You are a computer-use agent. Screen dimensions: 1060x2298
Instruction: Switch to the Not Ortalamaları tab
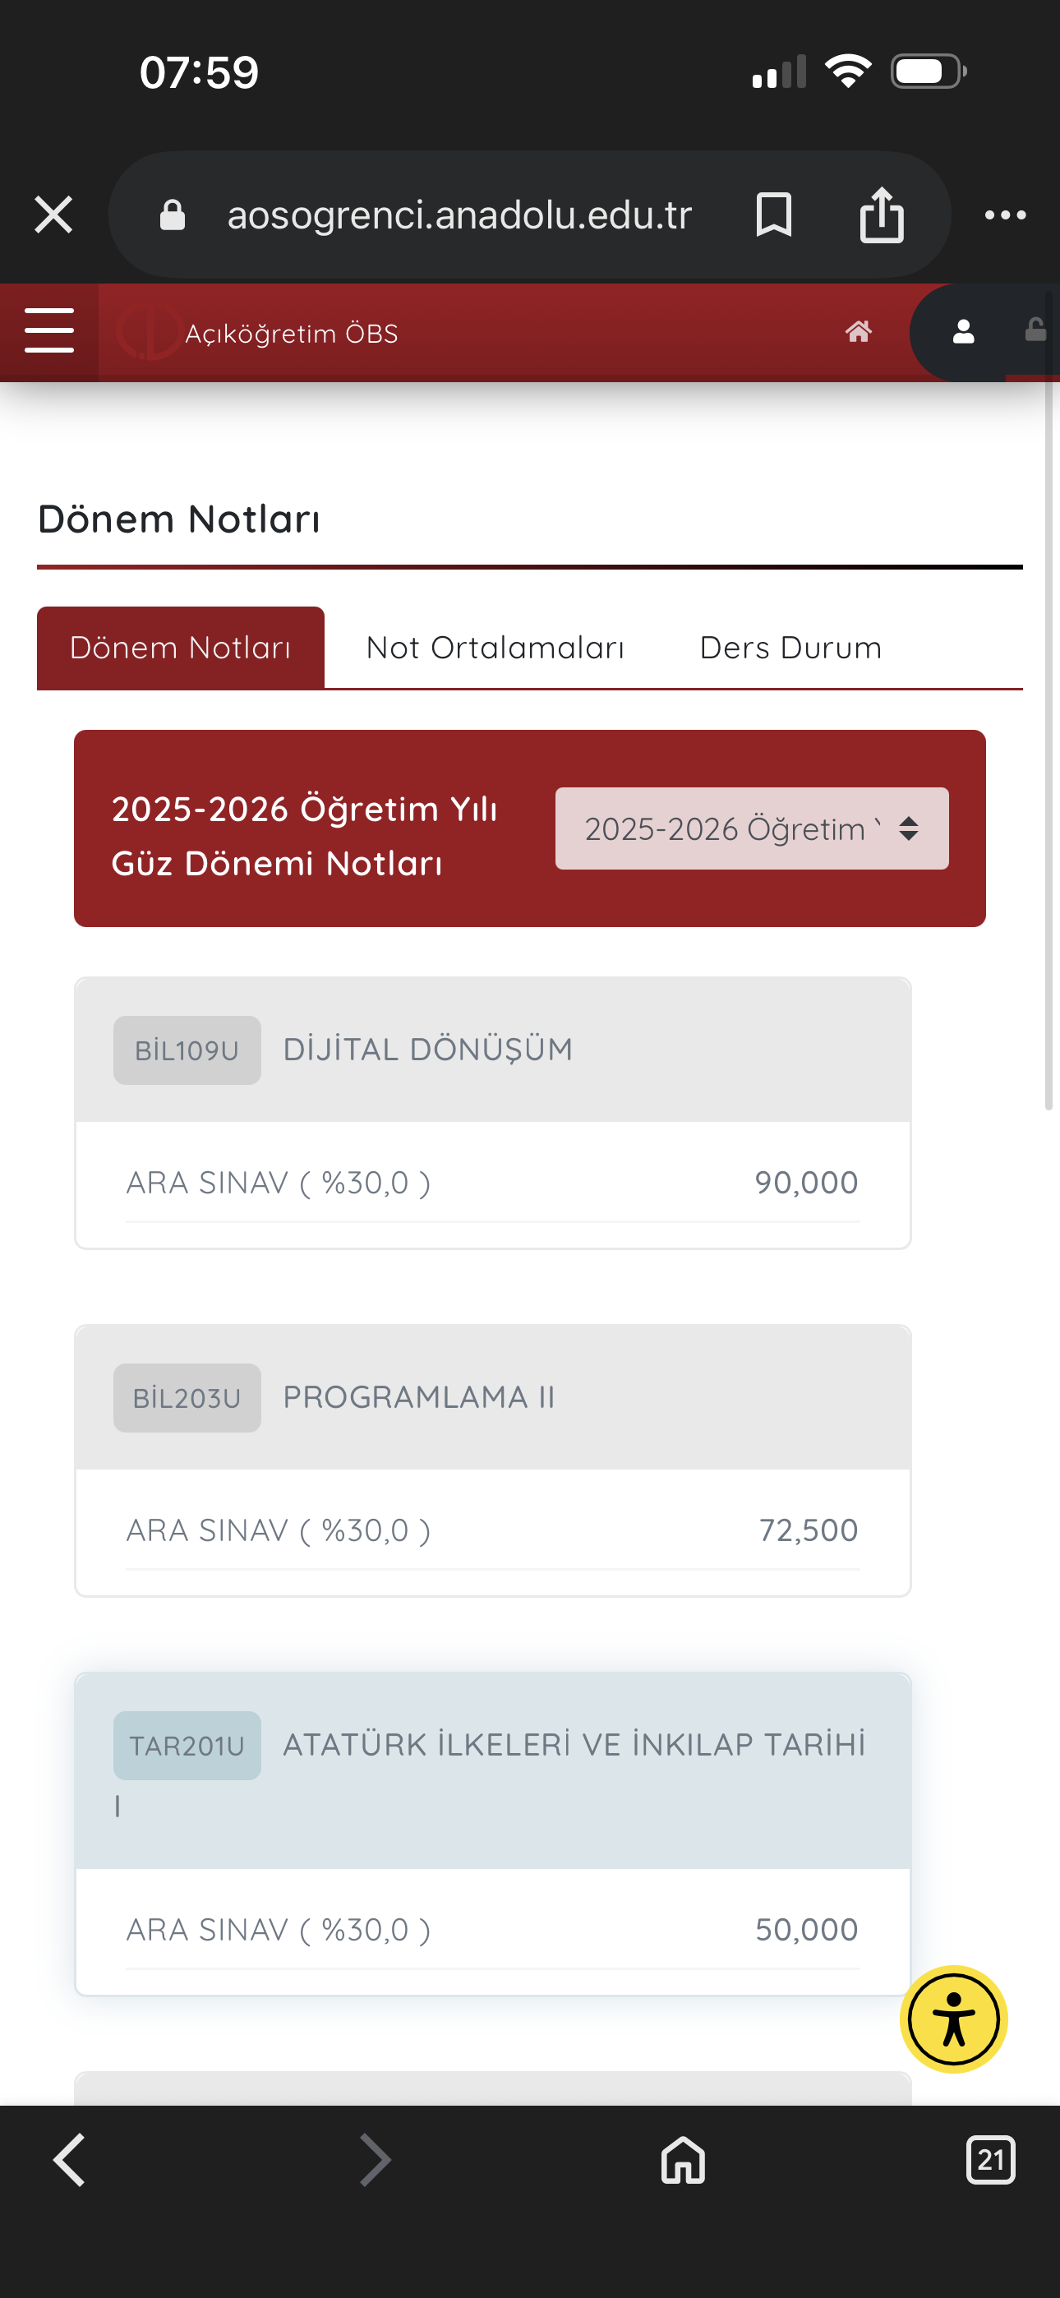point(495,648)
